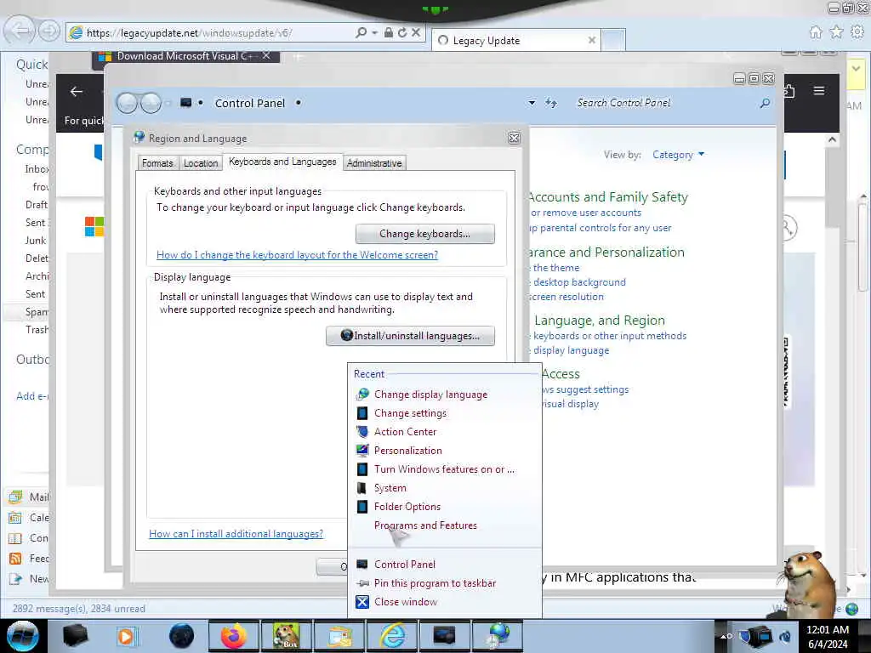The image size is (871, 653).
Task: Open Appearance and Personalization heading
Action: [606, 252]
